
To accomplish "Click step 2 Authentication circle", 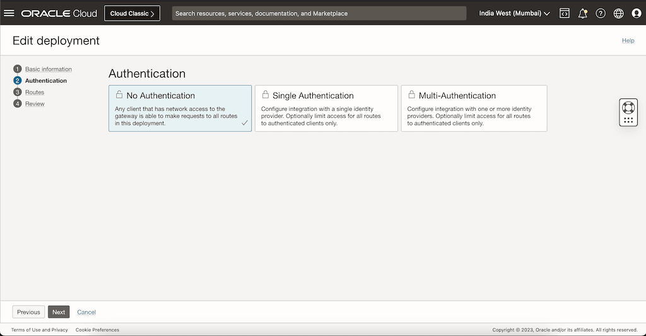I will tap(17, 80).
